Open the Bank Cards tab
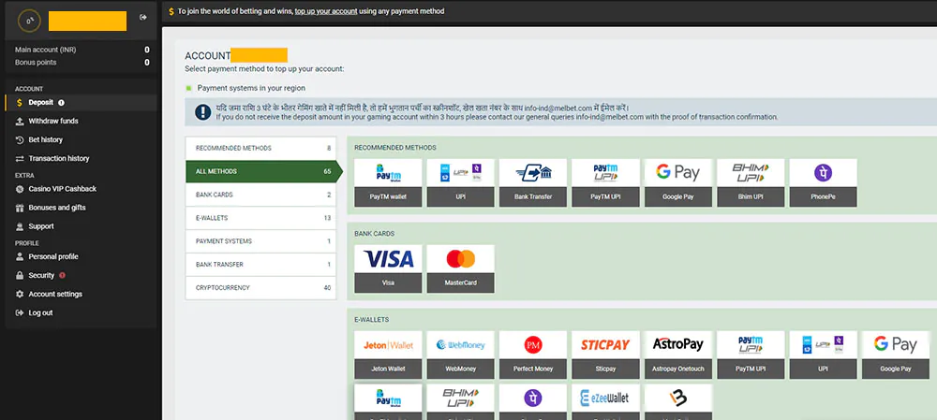 click(x=260, y=195)
